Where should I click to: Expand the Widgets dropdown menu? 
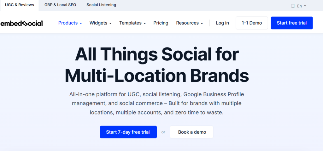[100, 23]
